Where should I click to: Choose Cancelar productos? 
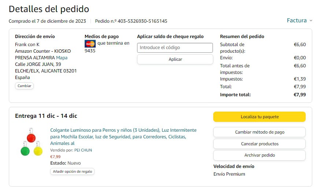click(259, 144)
